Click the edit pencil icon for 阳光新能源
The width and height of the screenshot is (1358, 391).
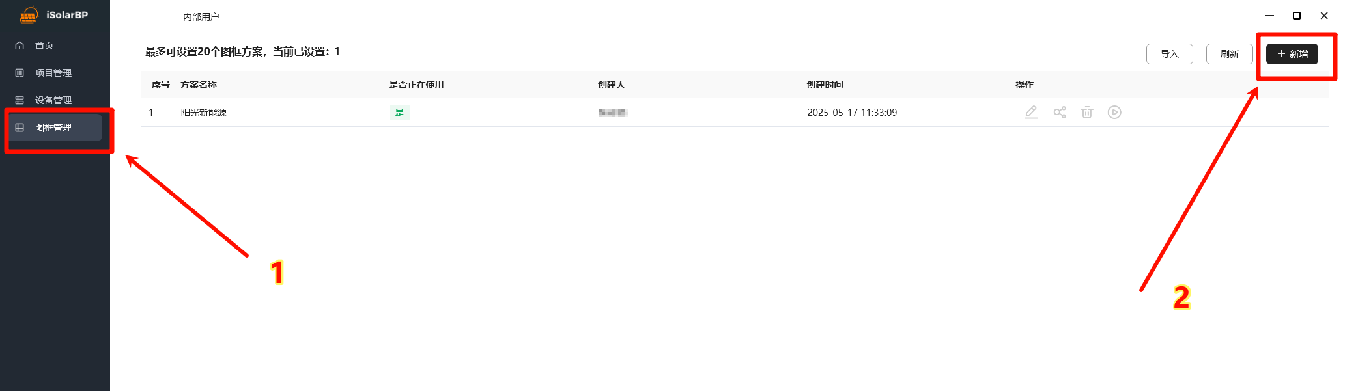pos(1030,113)
